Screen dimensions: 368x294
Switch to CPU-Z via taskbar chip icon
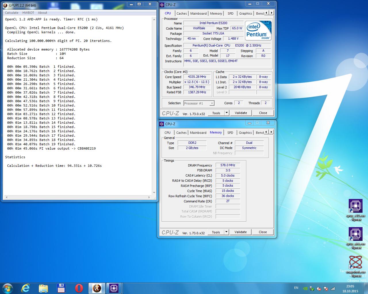[x=114, y=288]
